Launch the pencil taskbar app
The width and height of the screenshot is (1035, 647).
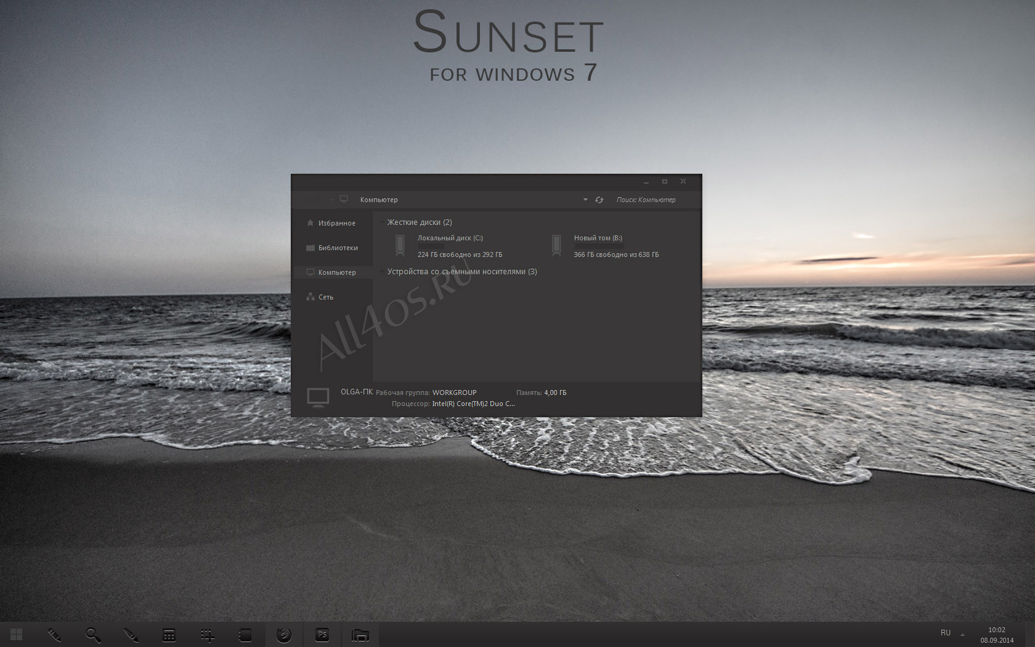click(54, 635)
